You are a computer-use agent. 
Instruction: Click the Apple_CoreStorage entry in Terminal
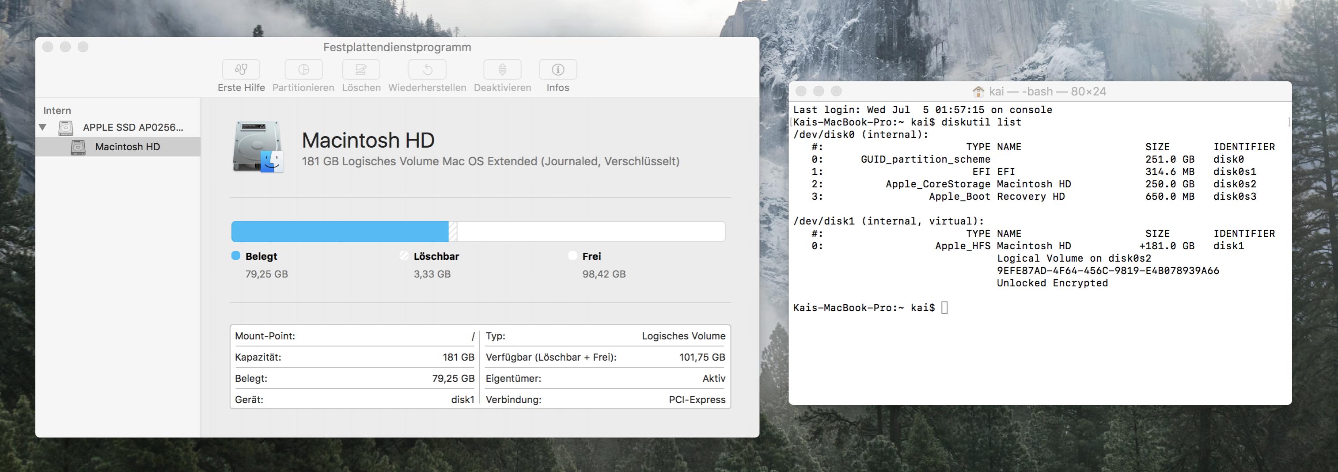click(938, 184)
